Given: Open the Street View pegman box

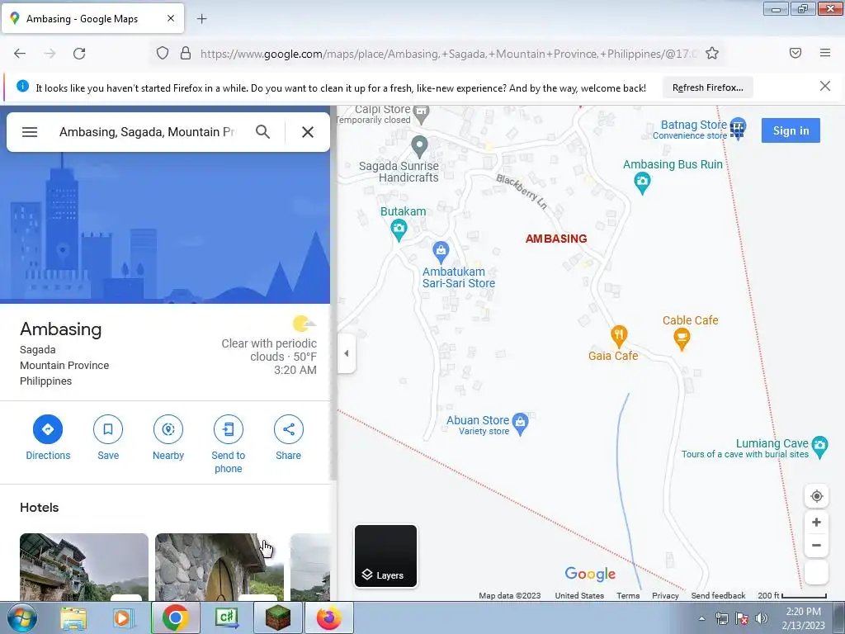Looking at the screenshot, I should [x=816, y=573].
